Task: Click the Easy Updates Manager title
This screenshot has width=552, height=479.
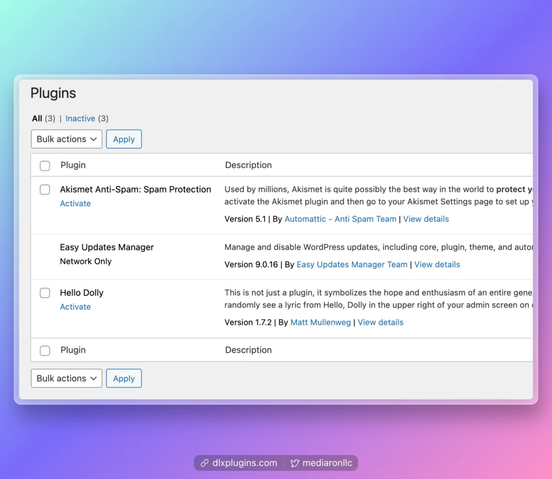Action: (107, 247)
